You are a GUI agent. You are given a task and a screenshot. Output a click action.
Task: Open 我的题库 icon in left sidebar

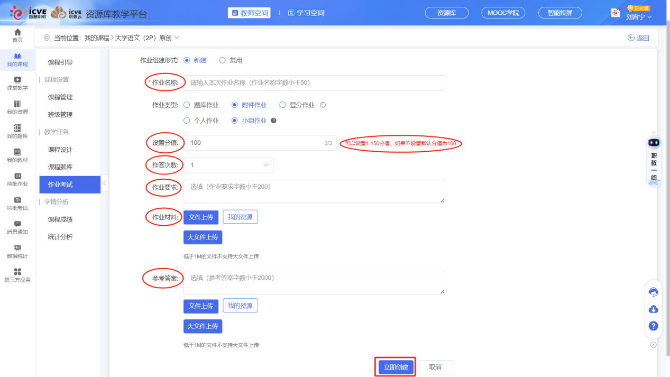tap(17, 128)
